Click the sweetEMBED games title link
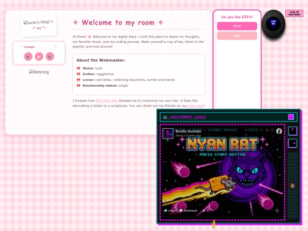This screenshot has width=308, height=231. [188, 117]
